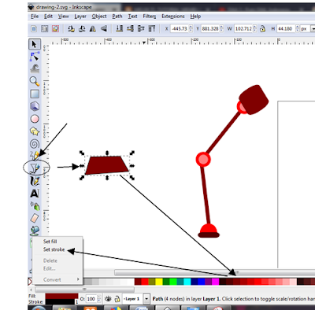The height and width of the screenshot is (310, 315).
Task: Select the Bezier pen tool
Action: (35, 168)
